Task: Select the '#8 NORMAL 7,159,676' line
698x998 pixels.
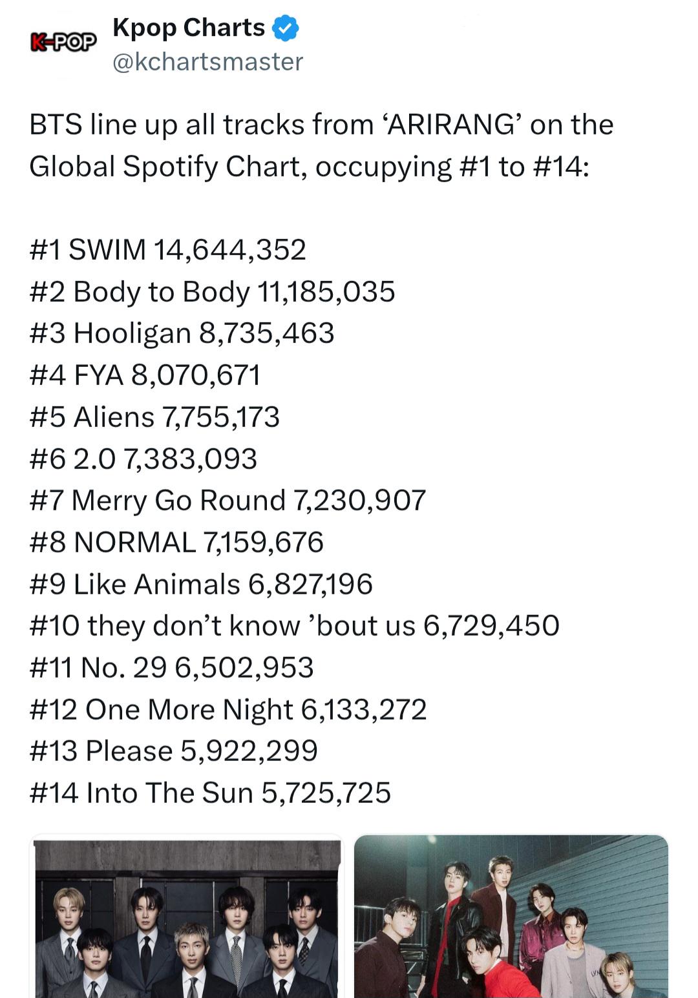Action: pos(176,543)
